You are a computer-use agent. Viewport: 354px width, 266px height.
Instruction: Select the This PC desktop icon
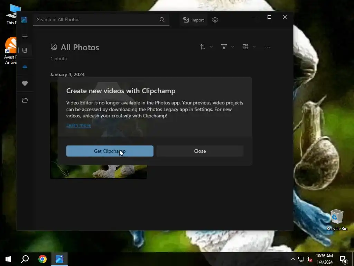[11, 14]
